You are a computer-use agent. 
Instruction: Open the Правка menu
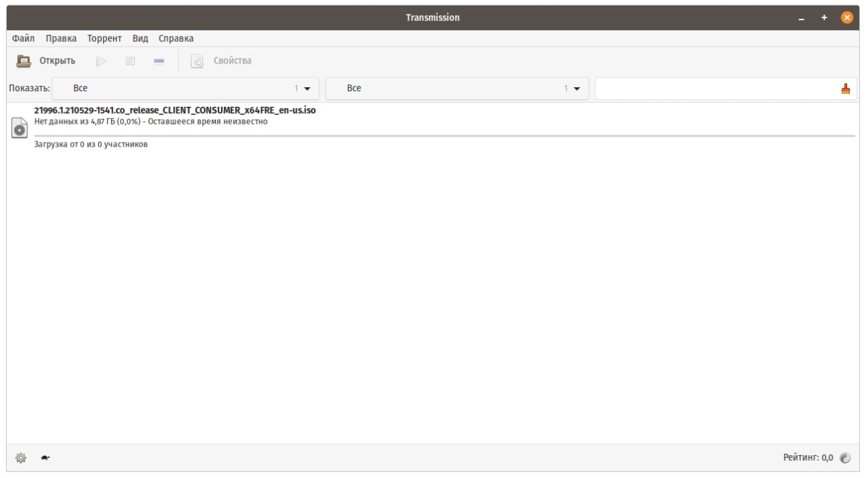coord(62,39)
